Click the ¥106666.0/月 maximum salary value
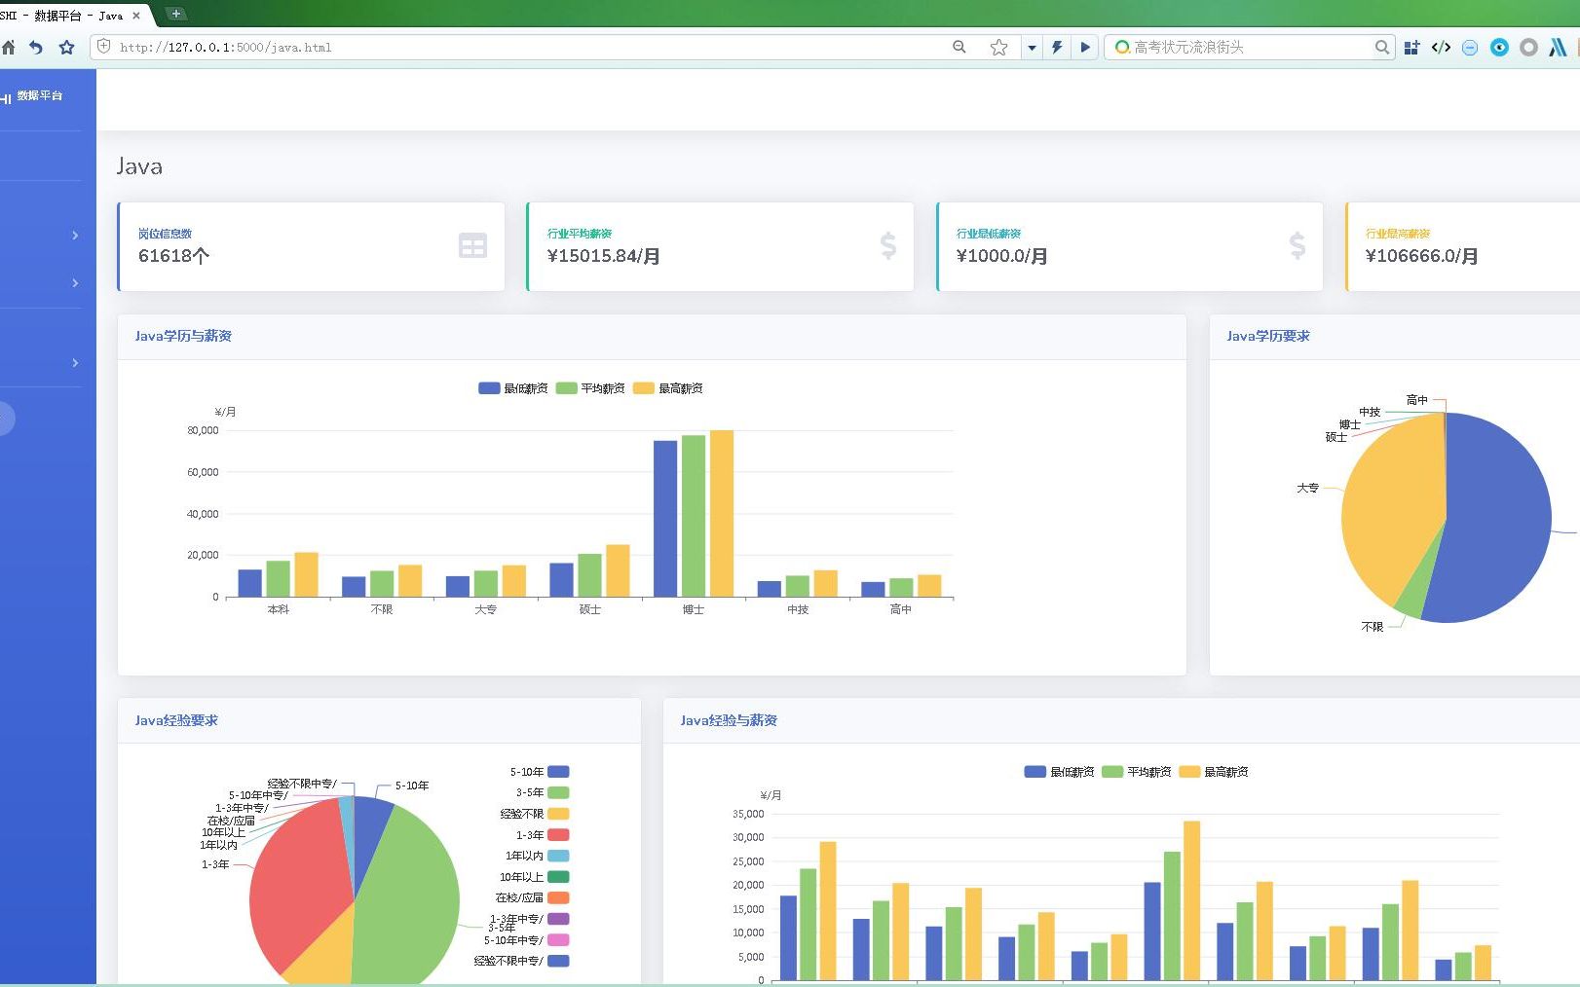The image size is (1580, 987). click(1422, 256)
